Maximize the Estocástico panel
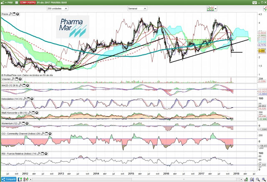The height and width of the screenshot is (182, 267). 28,99
